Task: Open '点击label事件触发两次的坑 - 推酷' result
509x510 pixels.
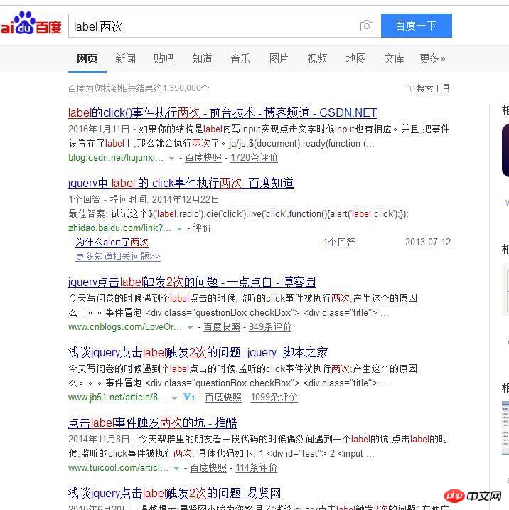Action: (x=152, y=423)
